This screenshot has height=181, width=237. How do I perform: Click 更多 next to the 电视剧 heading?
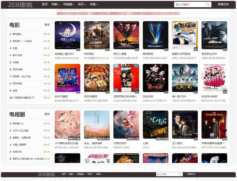47,114
